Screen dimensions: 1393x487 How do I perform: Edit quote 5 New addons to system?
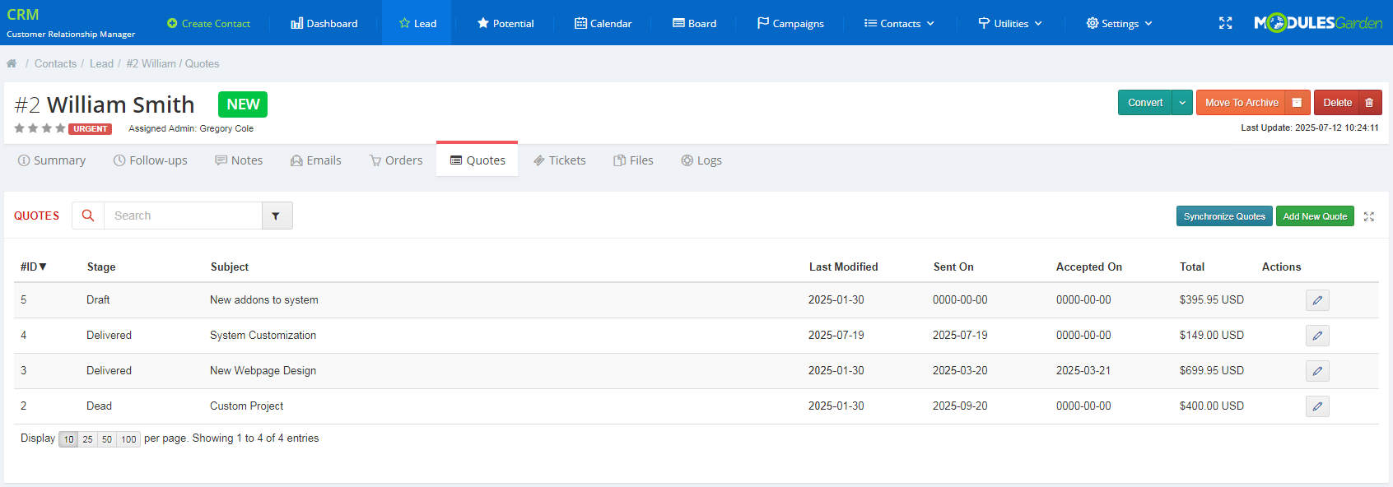pos(1317,300)
